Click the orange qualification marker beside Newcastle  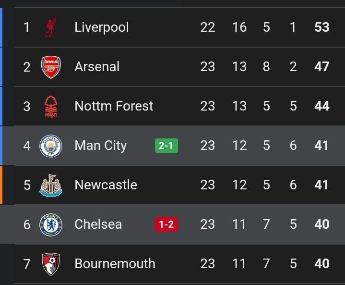click(x=1, y=185)
